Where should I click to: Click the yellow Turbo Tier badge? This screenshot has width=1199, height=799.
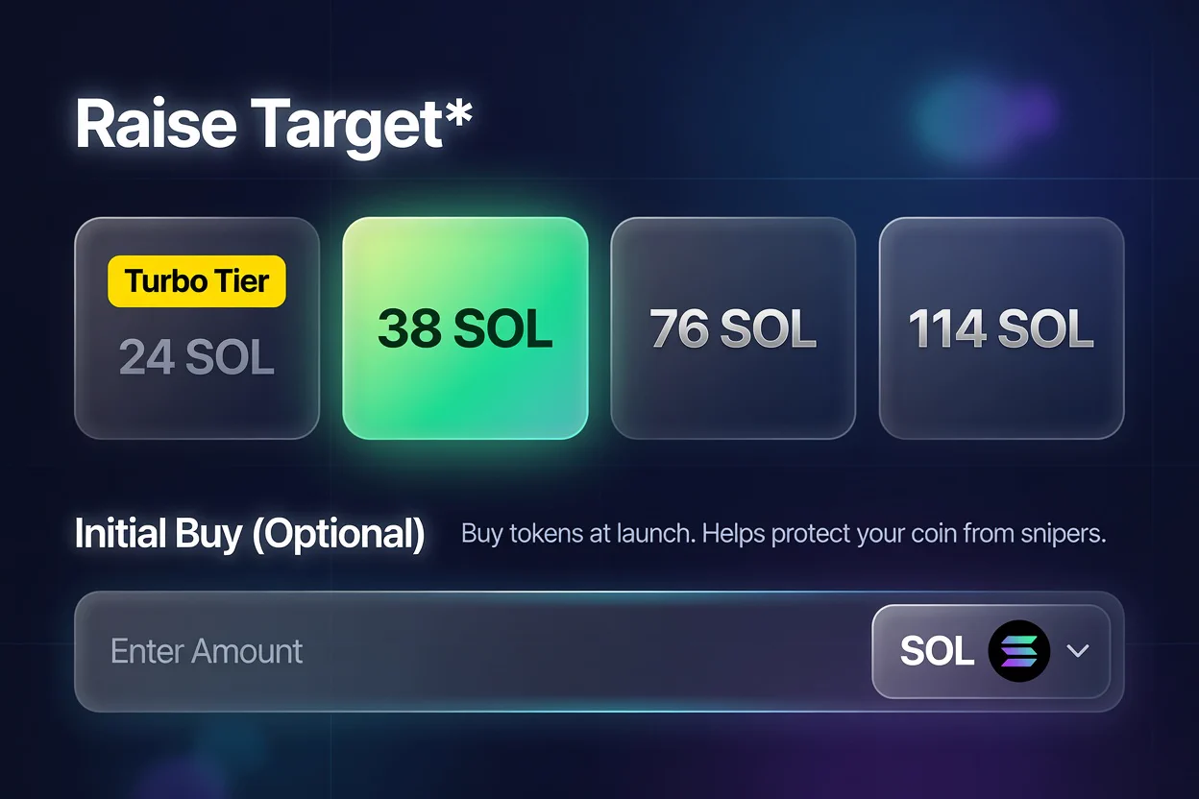click(x=197, y=281)
